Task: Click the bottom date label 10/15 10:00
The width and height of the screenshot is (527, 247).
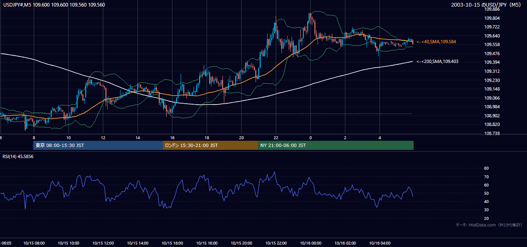Action: coord(68,243)
